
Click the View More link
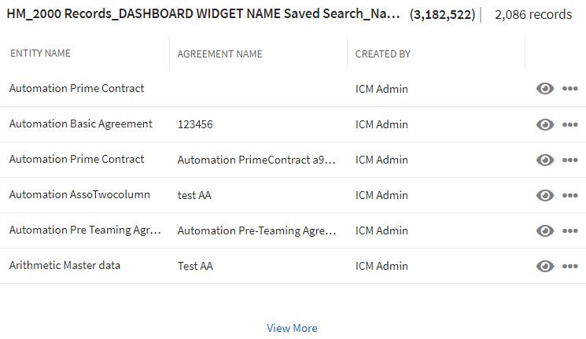click(x=292, y=328)
